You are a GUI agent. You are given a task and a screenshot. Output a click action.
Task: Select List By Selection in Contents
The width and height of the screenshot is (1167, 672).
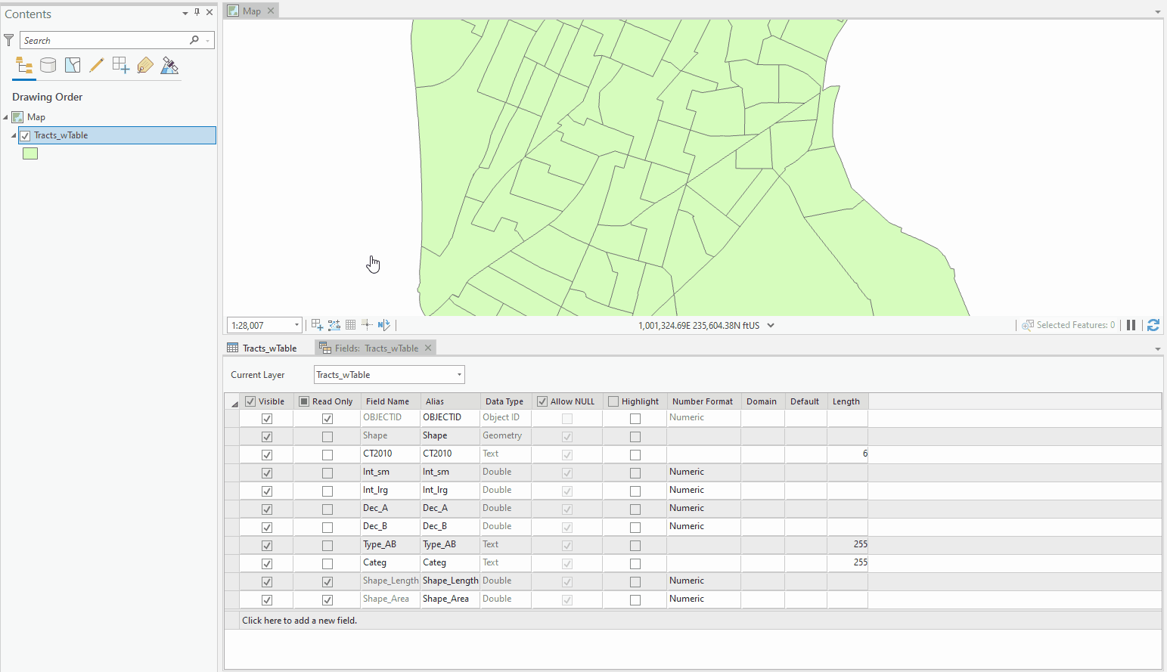tap(72, 66)
